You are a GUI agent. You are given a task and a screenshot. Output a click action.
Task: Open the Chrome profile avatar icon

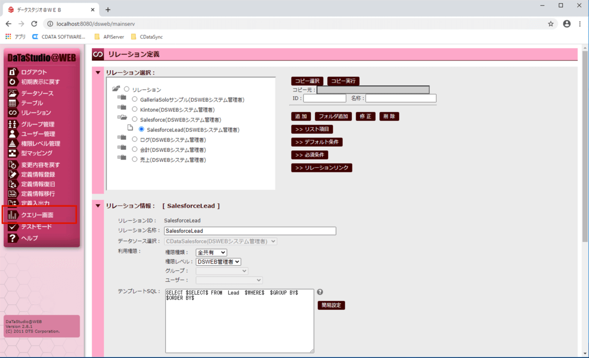(567, 24)
